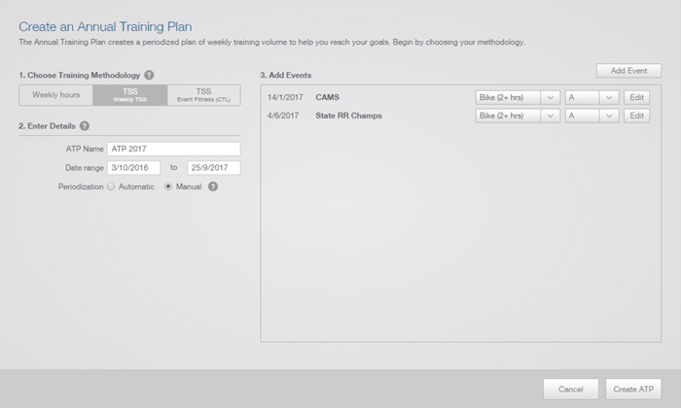Screen dimensions: 681x408
Task: Expand the CAMS event type dropdown
Action: coord(518,97)
